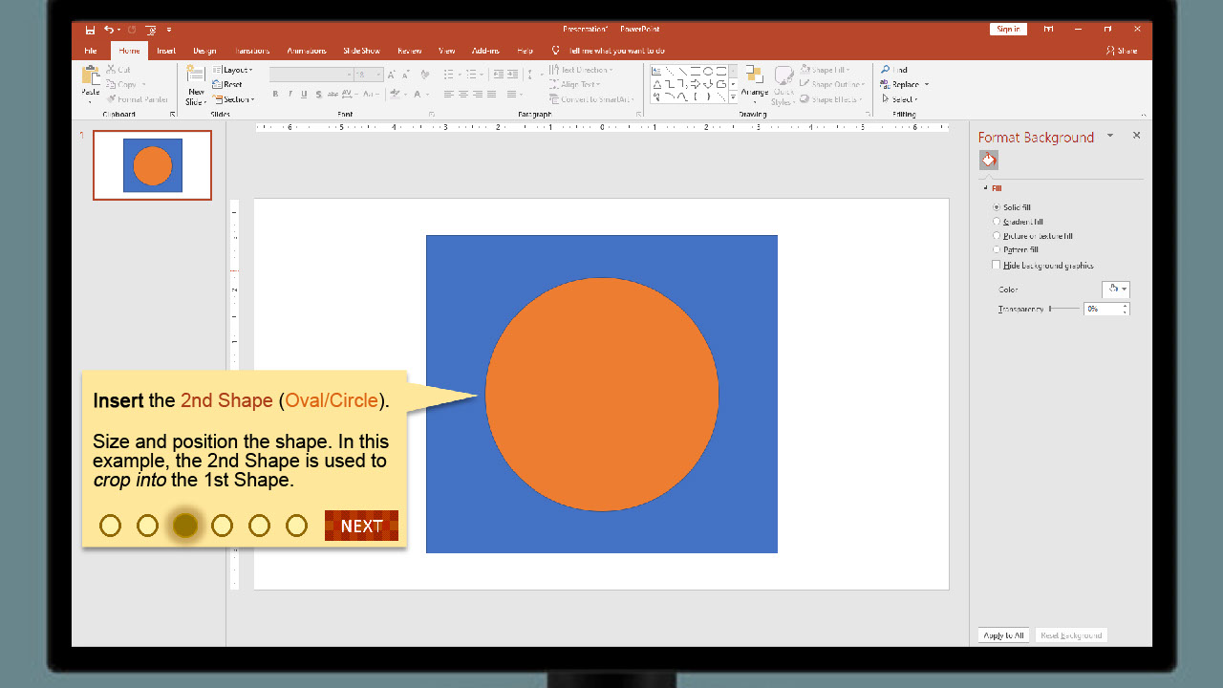Select the Fill paint bucket icon
Screen dimensions: 1223x688
tap(989, 161)
